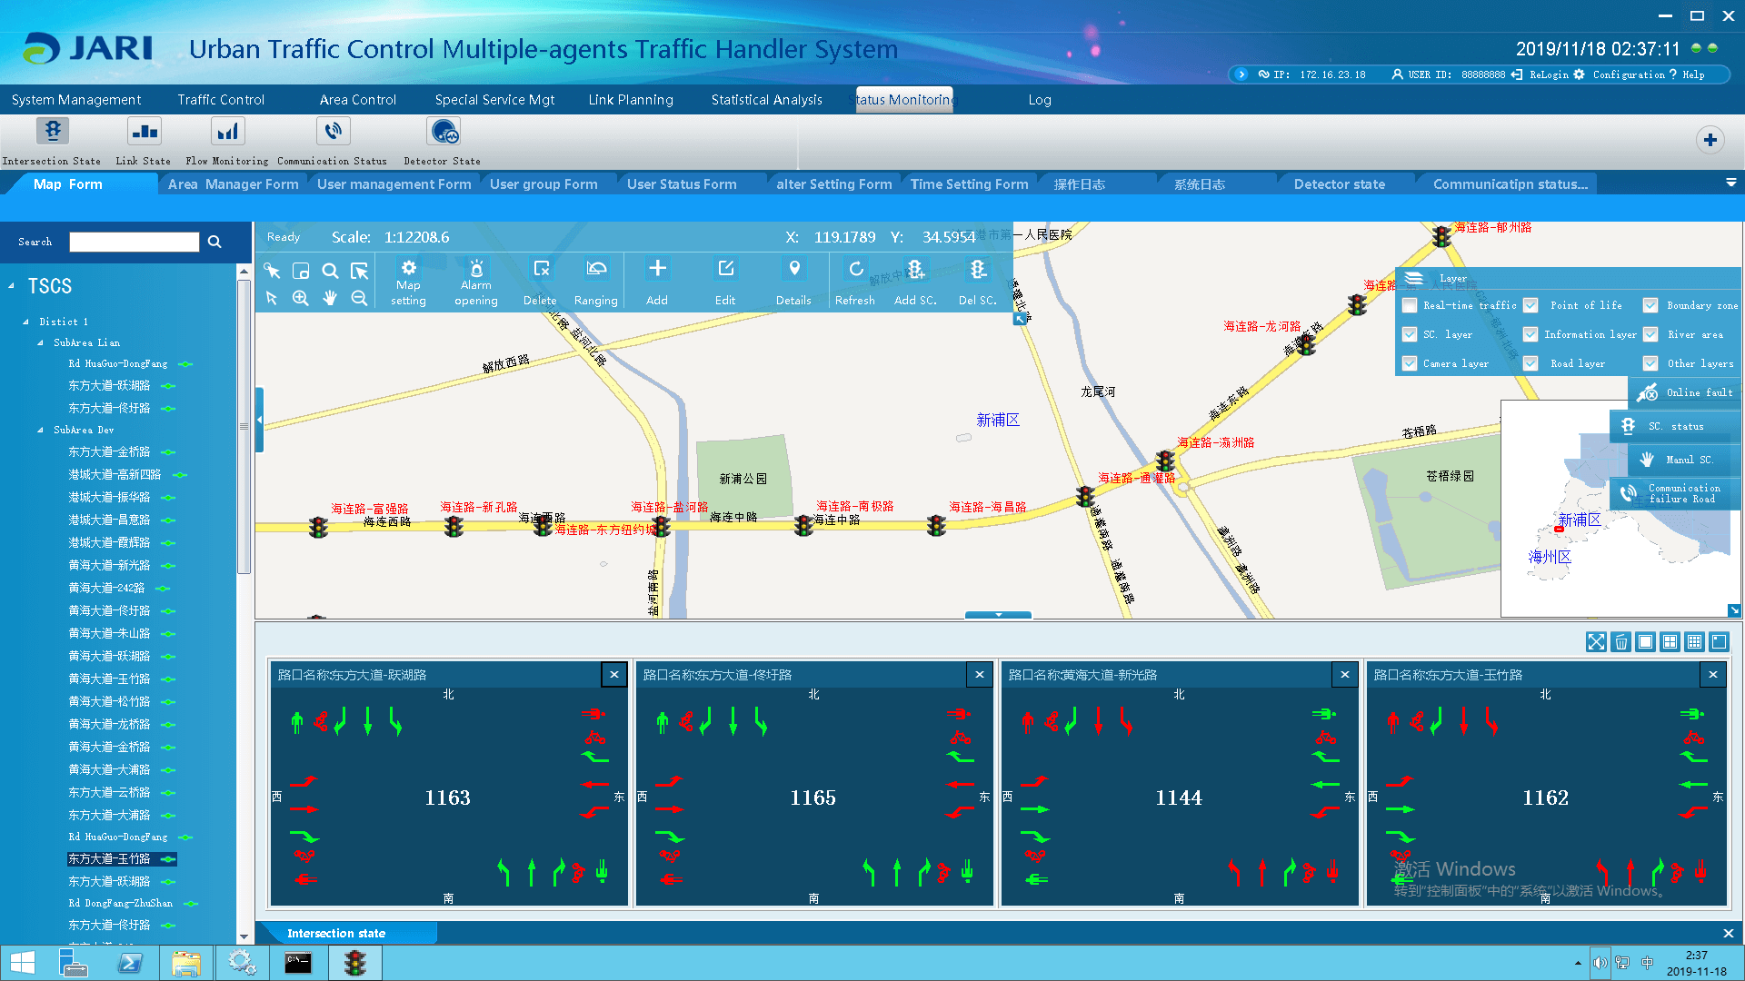Viewport: 1745px width, 981px height.
Task: Click the Intersection State panel icon
Action: pyautogui.click(x=53, y=134)
